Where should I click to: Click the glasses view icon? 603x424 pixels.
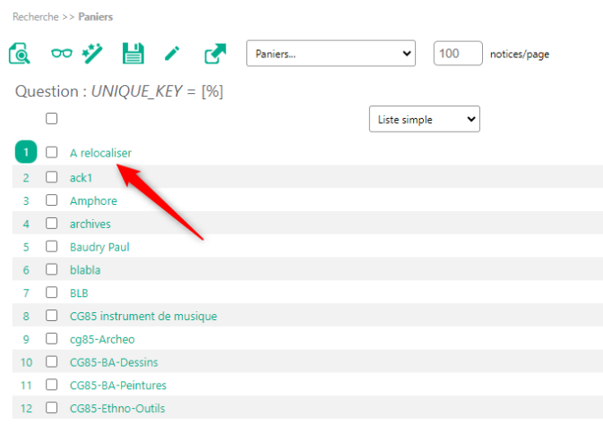62,54
